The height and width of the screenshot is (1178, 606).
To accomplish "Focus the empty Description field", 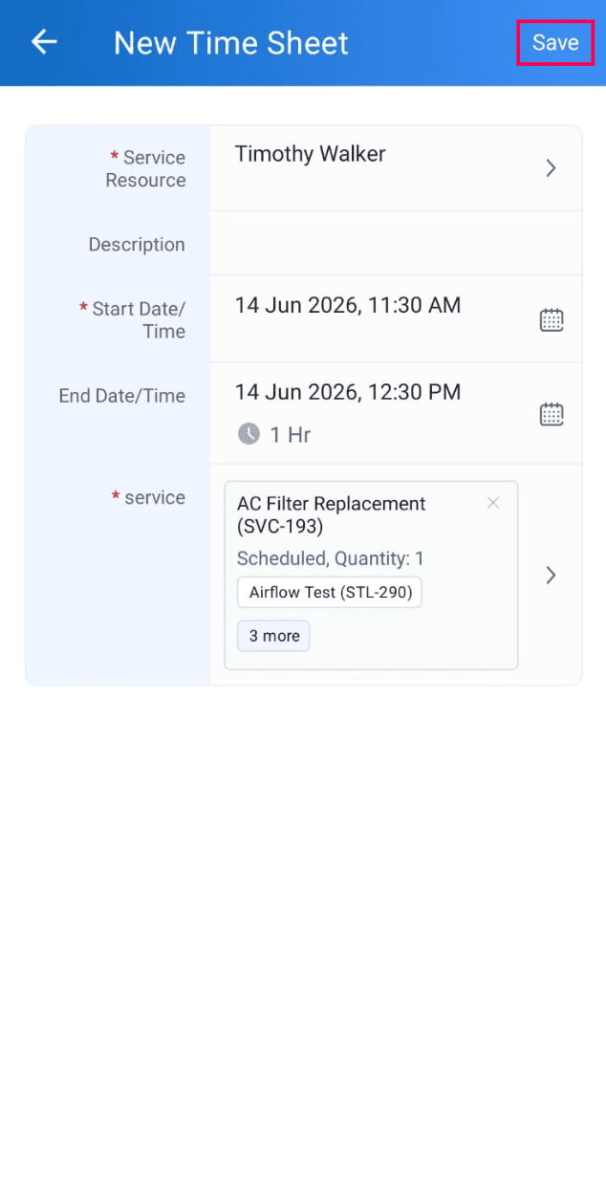I will (396, 243).
